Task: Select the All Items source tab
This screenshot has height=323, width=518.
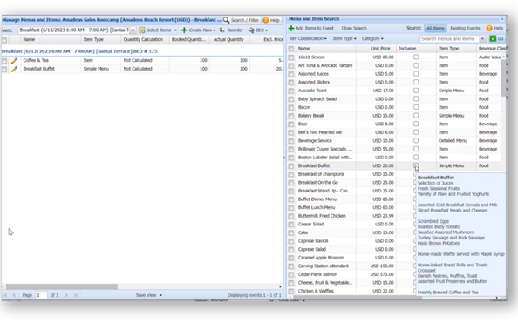Action: (435, 29)
